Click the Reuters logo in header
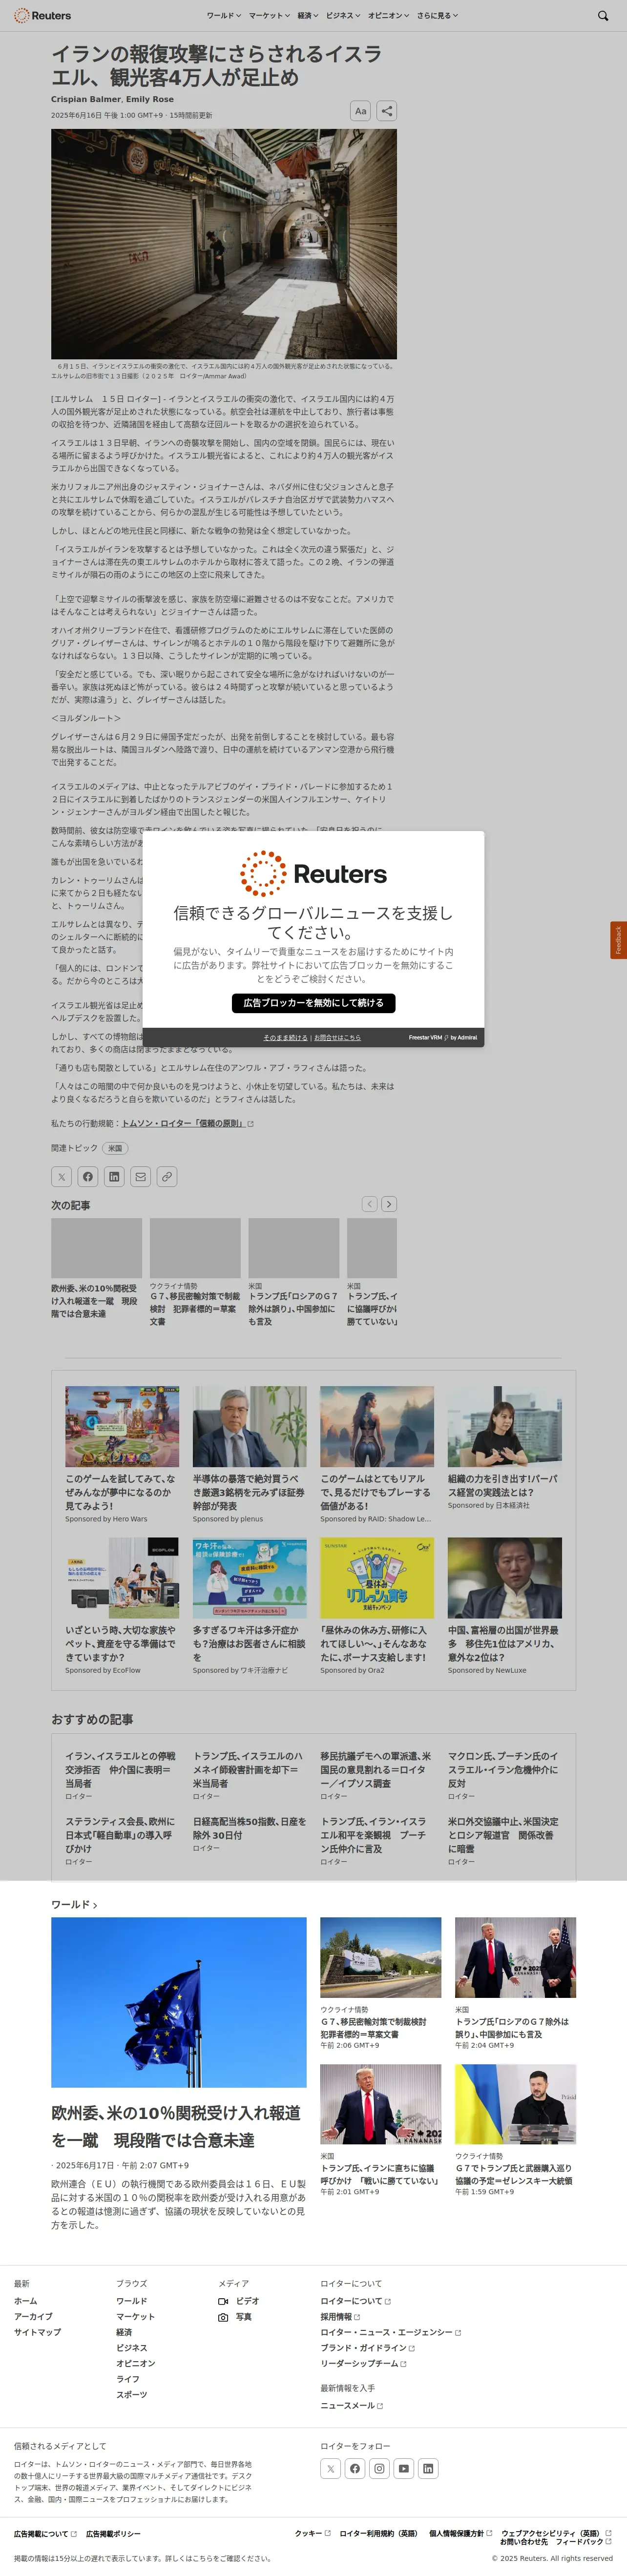The image size is (627, 2576). [x=42, y=16]
